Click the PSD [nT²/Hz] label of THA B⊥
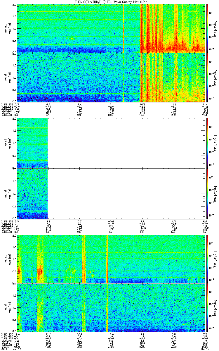Viewport: 219px width, 351px height. pyautogui.click(x=215, y=28)
